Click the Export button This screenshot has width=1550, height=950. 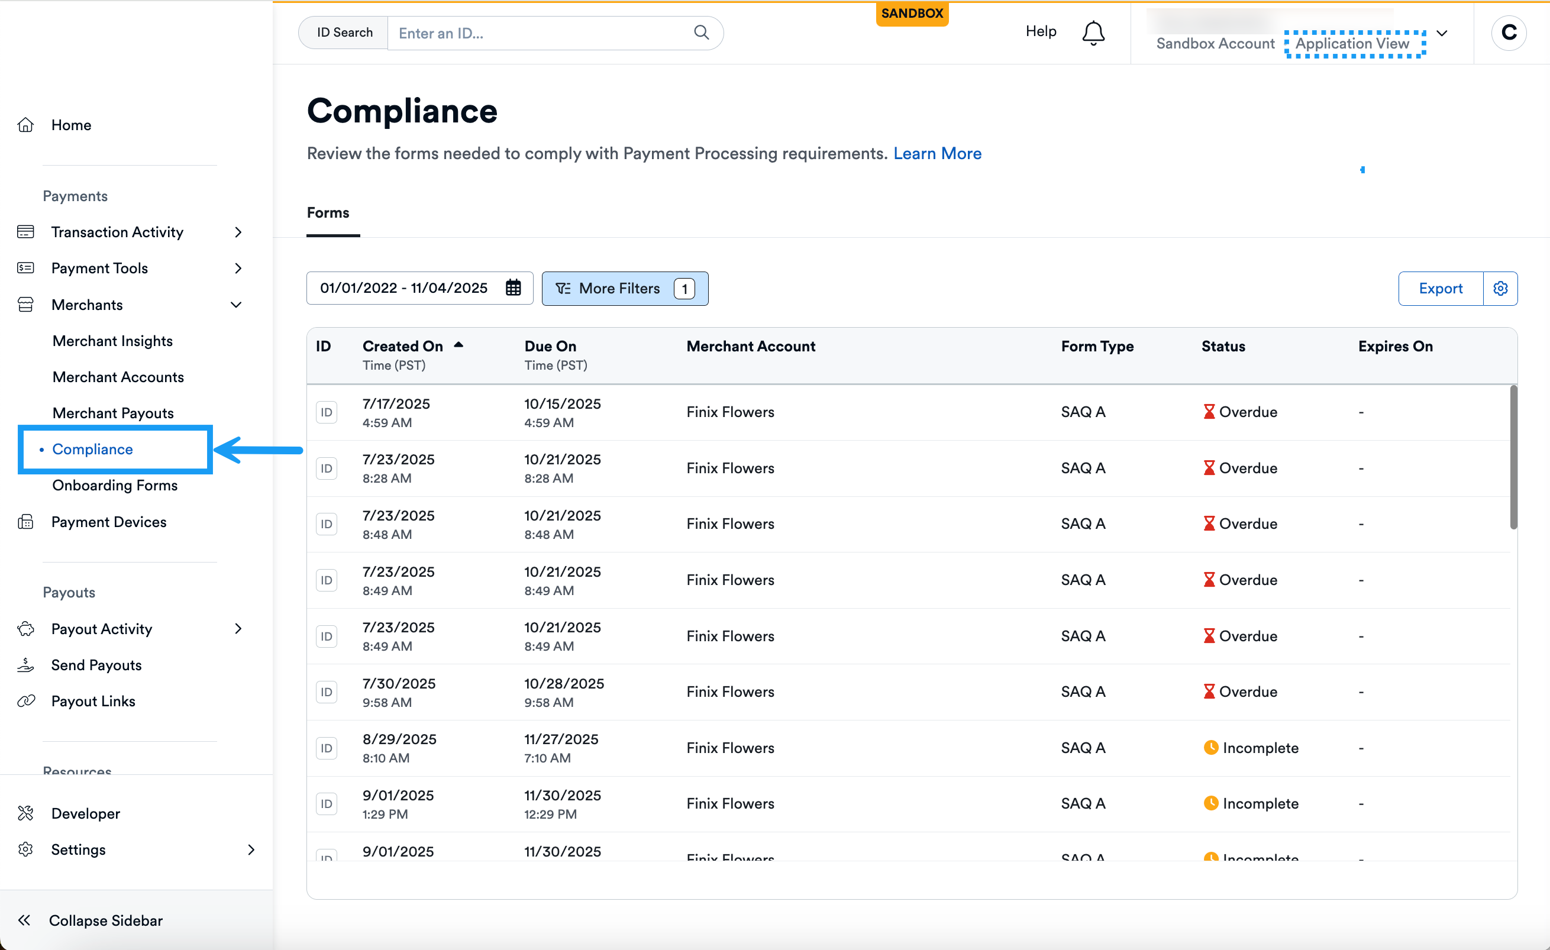1441,288
